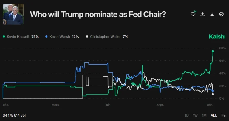
Task: Click the circled checkmark icon
Action: pyautogui.click(x=221, y=14)
